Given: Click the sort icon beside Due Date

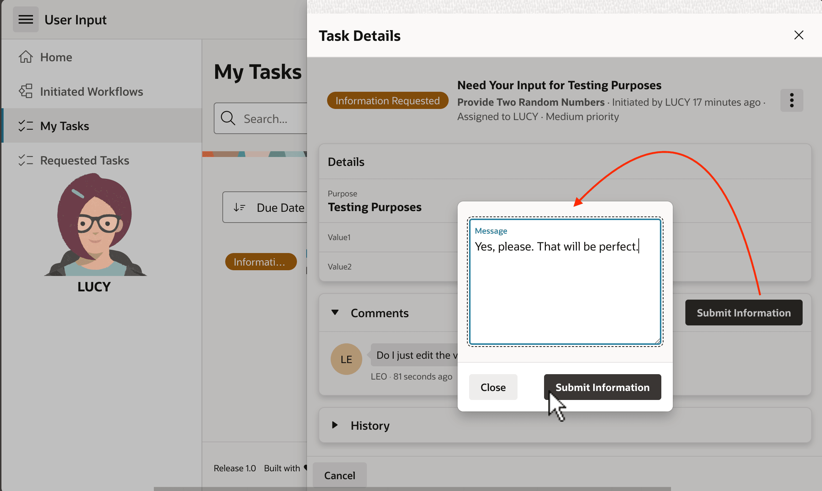Looking at the screenshot, I should point(239,208).
